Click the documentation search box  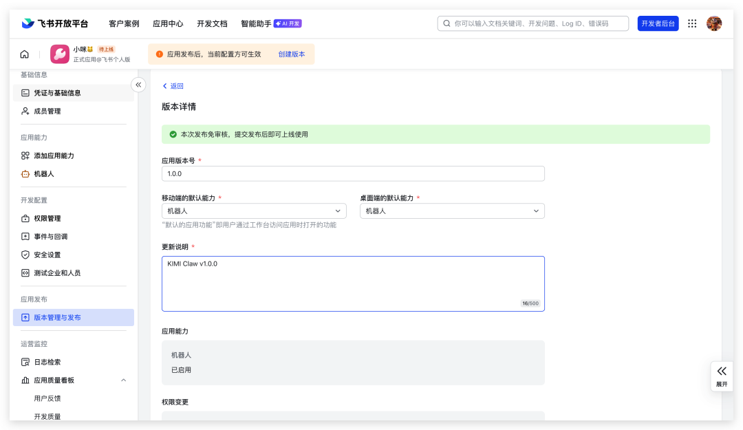coord(533,23)
